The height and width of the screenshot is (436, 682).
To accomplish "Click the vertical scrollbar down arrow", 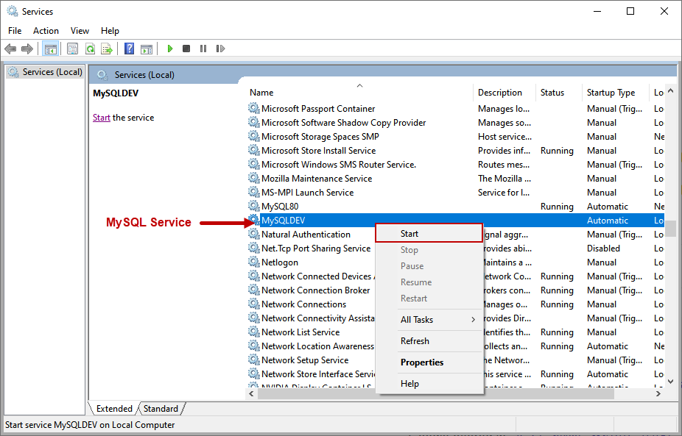I will (671, 382).
